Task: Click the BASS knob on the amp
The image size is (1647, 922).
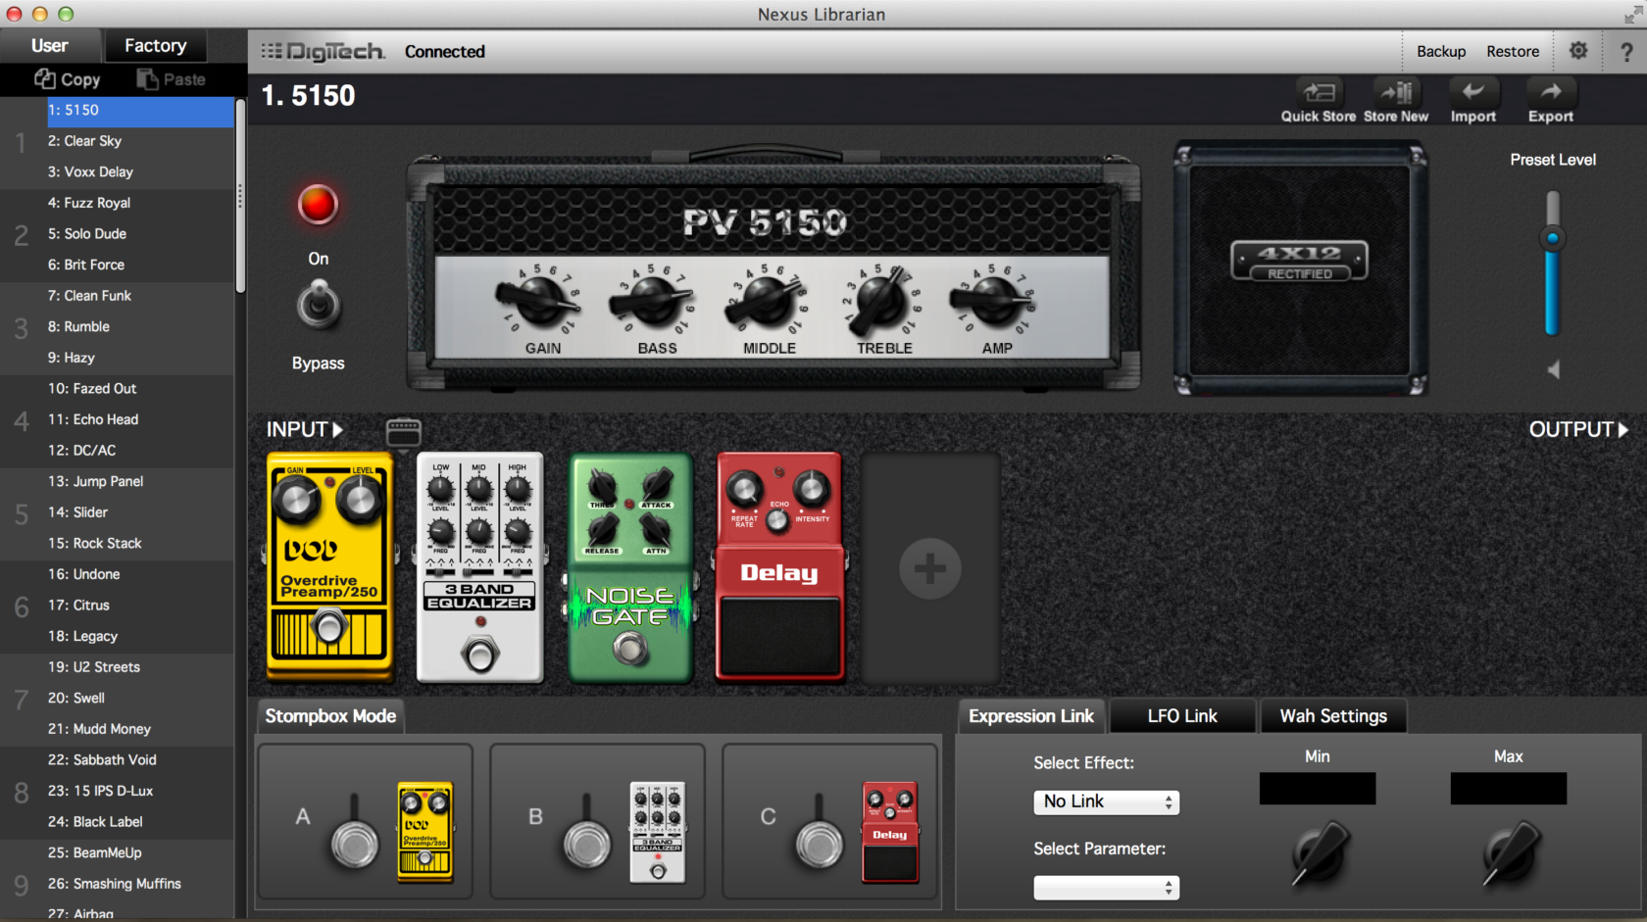Action: coord(653,301)
